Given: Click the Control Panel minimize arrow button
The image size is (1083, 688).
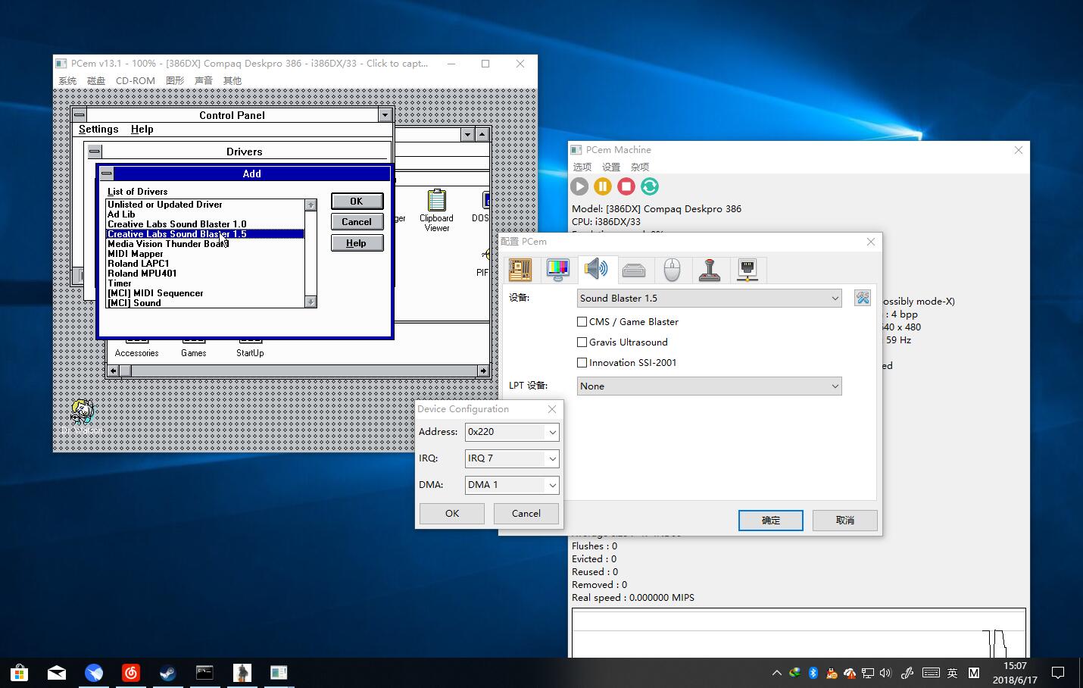Looking at the screenshot, I should pos(385,115).
